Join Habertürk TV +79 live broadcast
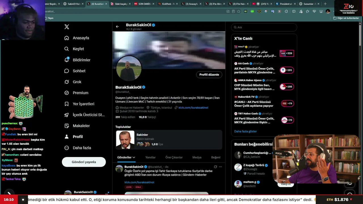Viewport: 363px width, 204px height. 288,103
